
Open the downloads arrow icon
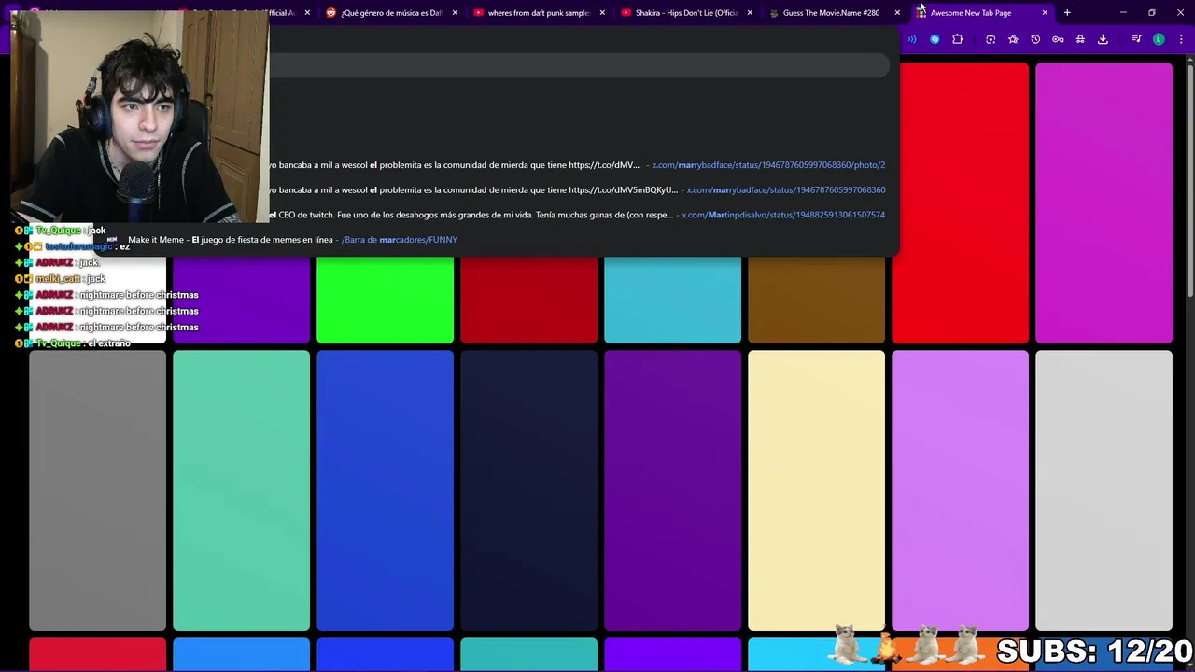(1103, 39)
